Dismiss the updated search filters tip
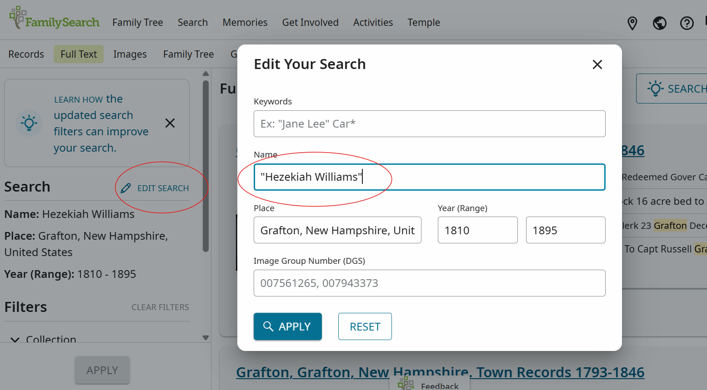Image resolution: width=707 pixels, height=390 pixels. (x=170, y=123)
